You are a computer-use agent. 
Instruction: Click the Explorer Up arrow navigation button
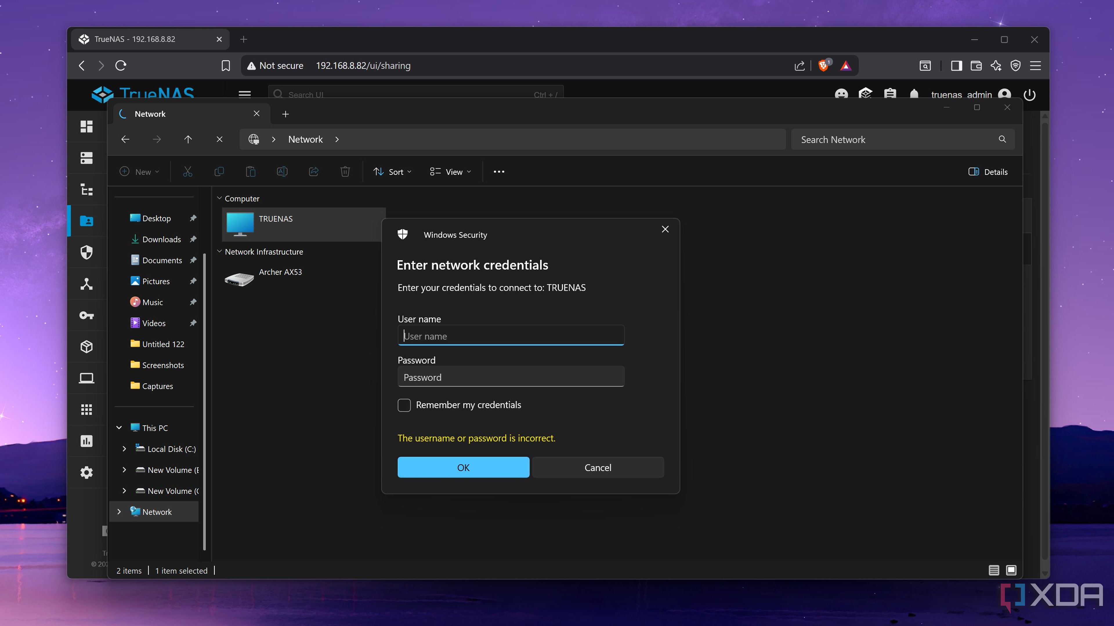pyautogui.click(x=188, y=139)
